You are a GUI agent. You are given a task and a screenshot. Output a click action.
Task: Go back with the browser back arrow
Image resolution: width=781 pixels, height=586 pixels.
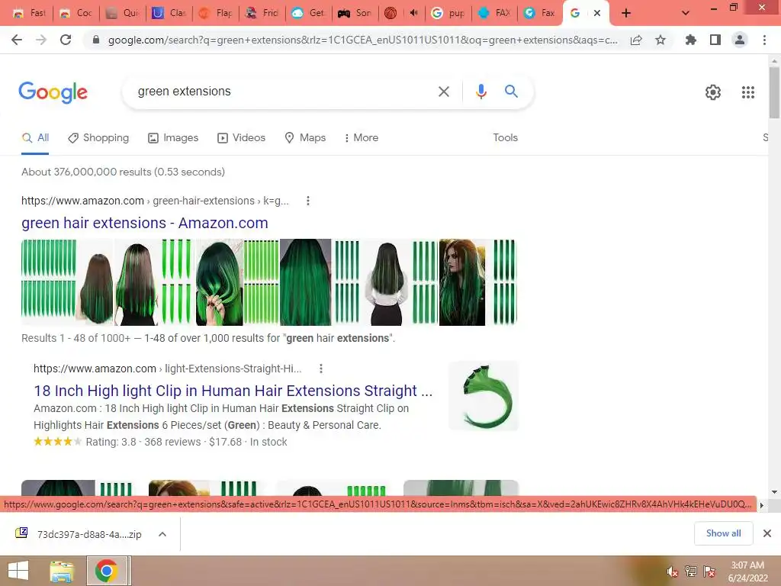17,40
